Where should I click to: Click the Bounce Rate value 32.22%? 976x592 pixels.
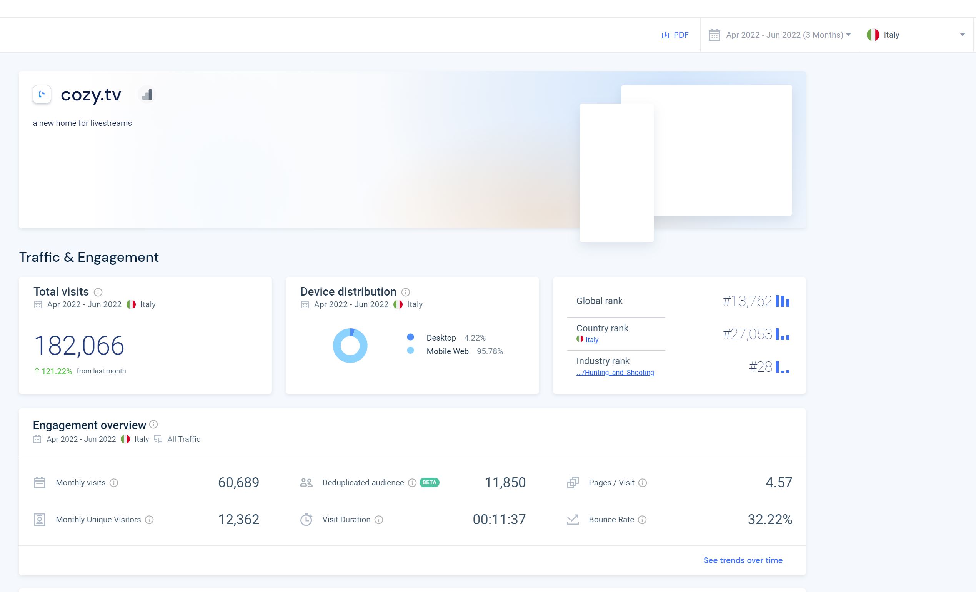pos(770,519)
